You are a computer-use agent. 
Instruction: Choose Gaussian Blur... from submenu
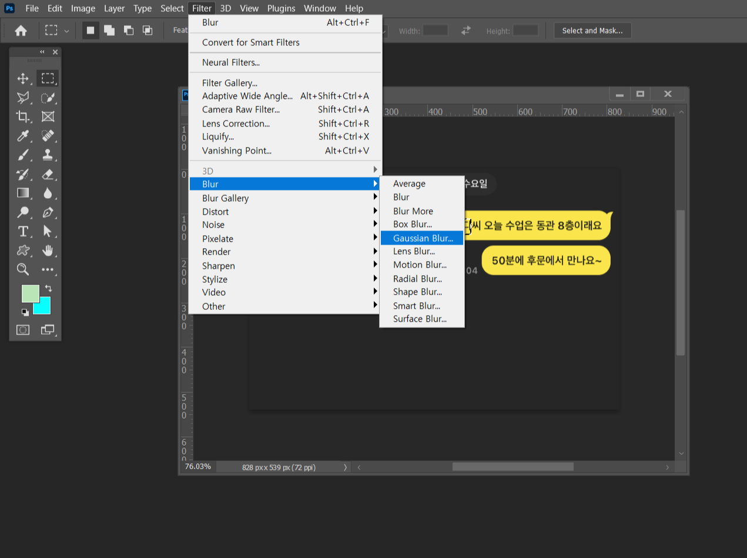click(x=422, y=238)
